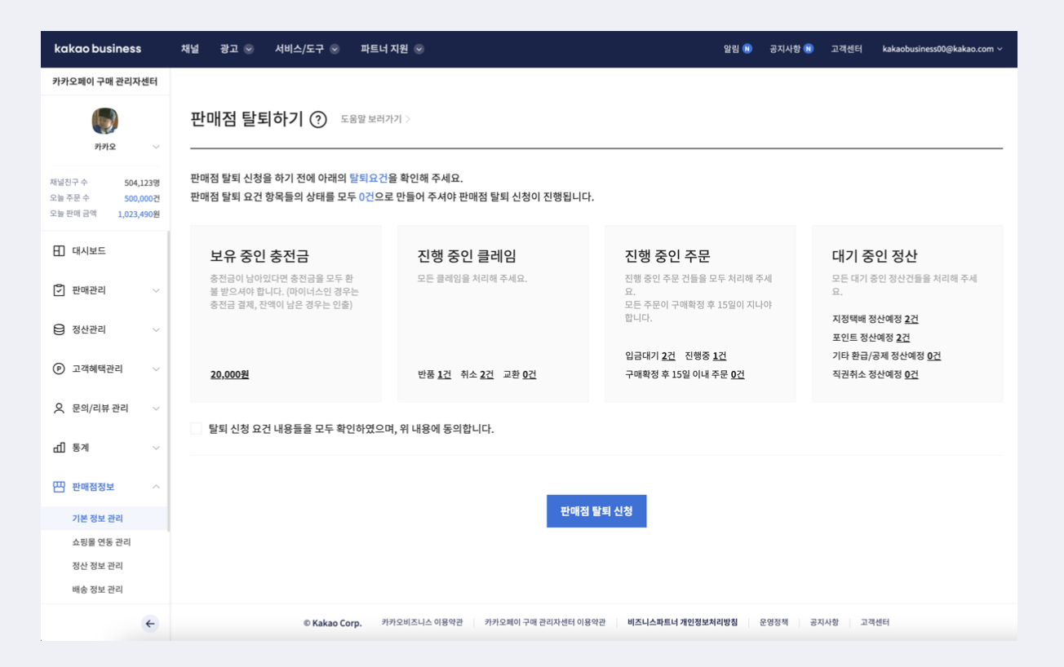Click the 오늘 판매 금액 1,023,490원 value

coord(139,214)
